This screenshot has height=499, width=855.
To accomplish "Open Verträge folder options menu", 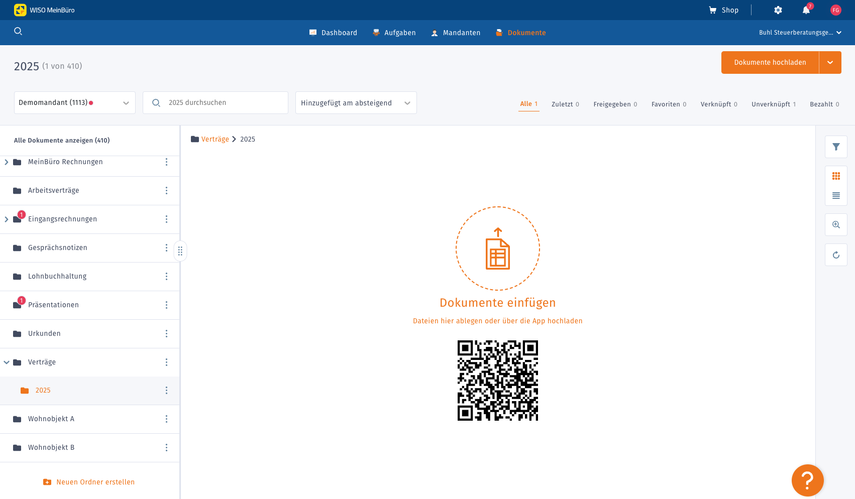I will (167, 362).
